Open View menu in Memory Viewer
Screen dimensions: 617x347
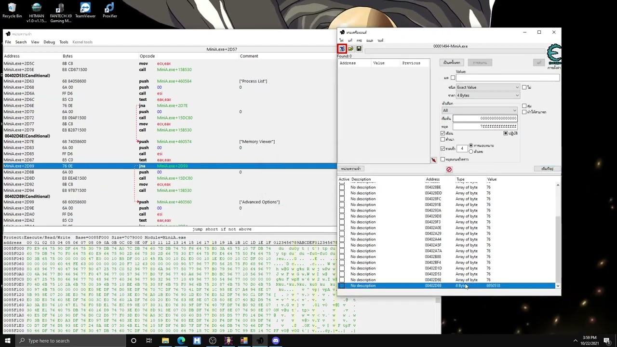click(35, 42)
